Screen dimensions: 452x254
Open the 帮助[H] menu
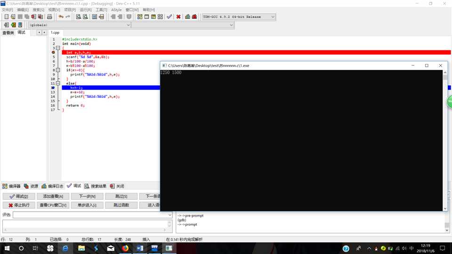(149, 10)
